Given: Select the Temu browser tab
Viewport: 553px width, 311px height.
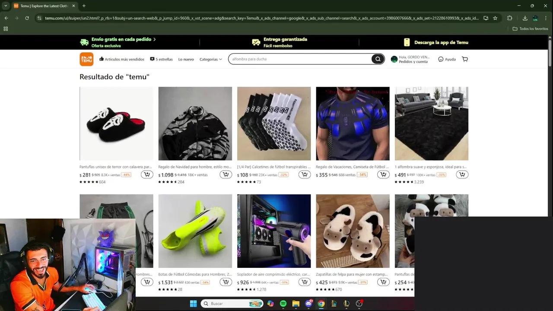Looking at the screenshot, I should pos(44,6).
